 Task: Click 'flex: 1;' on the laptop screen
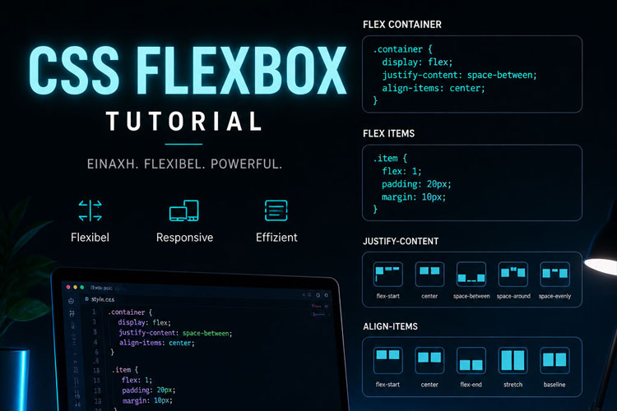[137, 380]
